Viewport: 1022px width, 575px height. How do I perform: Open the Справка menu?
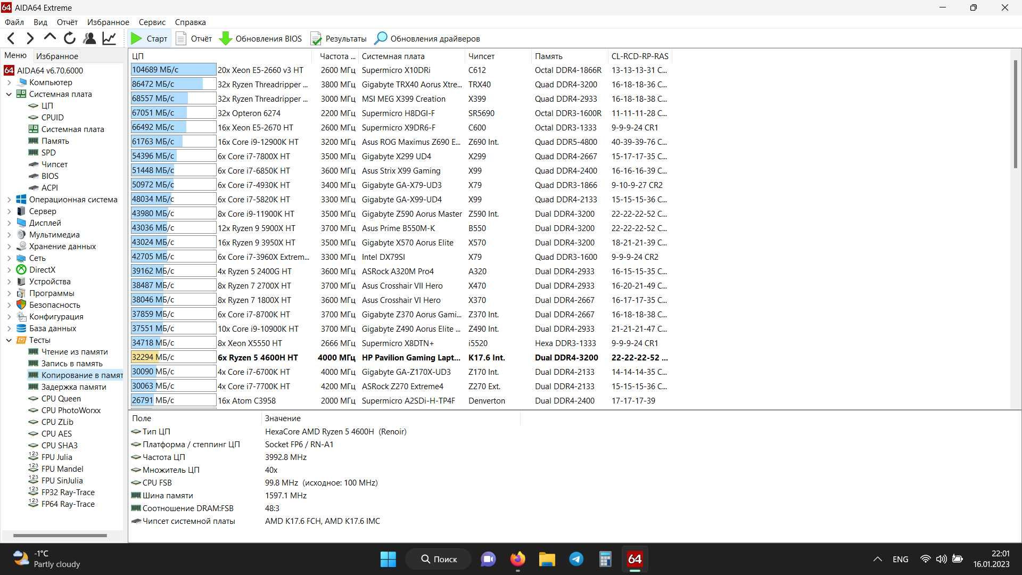[190, 22]
